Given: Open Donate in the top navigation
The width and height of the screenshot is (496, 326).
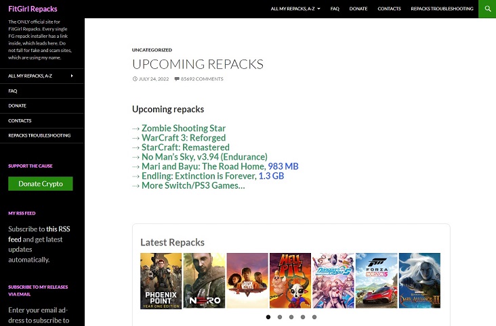Looking at the screenshot, I should click(x=358, y=9).
